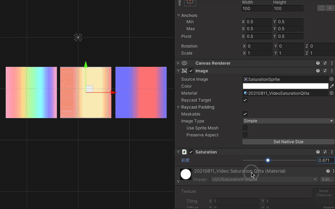
Task: Click the Set Native Size button
Action: tap(288, 142)
